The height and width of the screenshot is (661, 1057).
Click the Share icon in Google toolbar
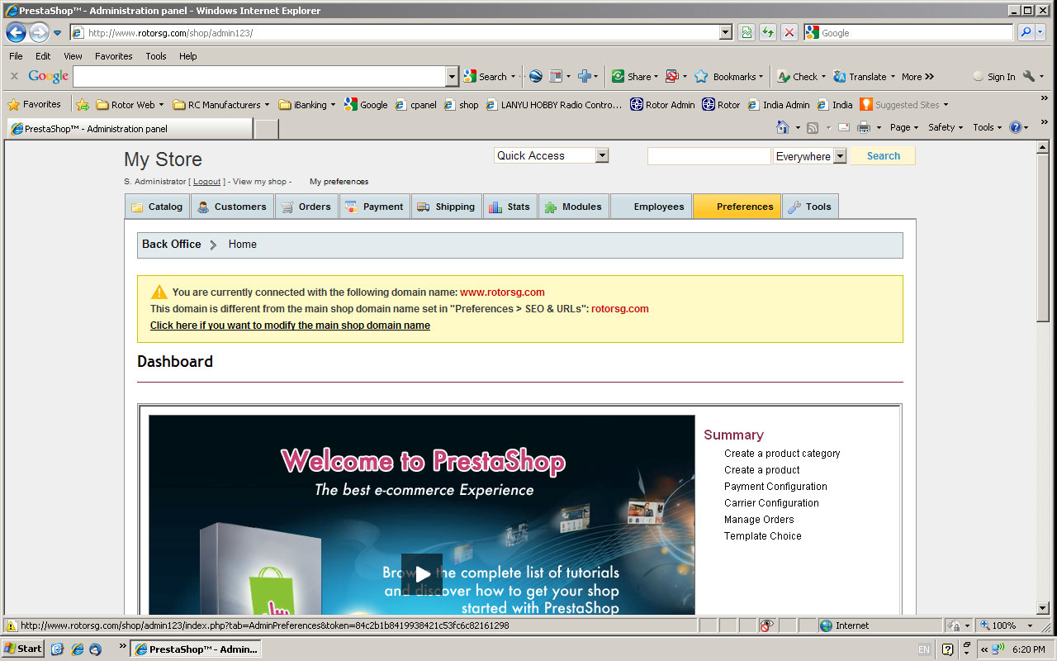(x=618, y=76)
